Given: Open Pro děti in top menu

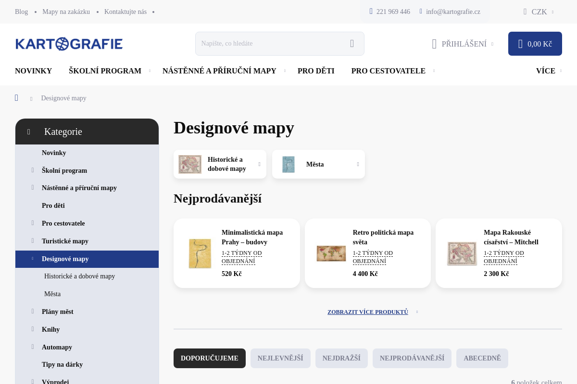Looking at the screenshot, I should pos(316,71).
